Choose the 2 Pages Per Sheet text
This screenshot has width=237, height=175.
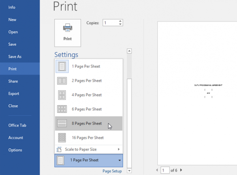pos(87,81)
